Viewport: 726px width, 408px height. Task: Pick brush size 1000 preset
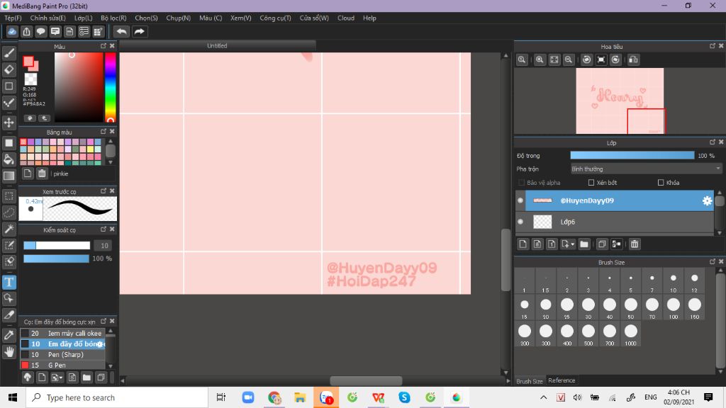coord(630,334)
